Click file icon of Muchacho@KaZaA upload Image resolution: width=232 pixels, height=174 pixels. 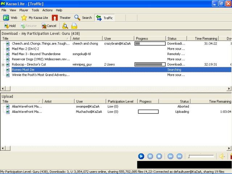8,112
